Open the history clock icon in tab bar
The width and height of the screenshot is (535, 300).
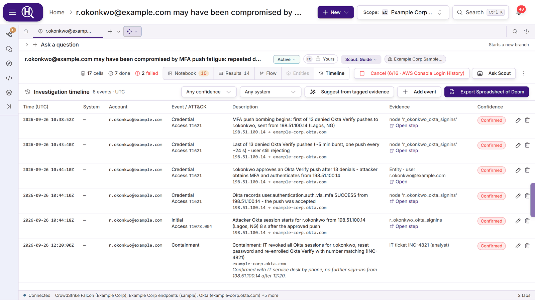[x=526, y=31]
